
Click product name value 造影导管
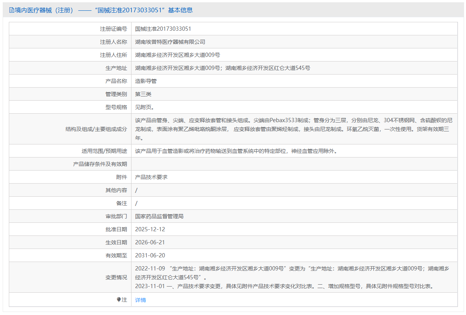(x=146, y=81)
